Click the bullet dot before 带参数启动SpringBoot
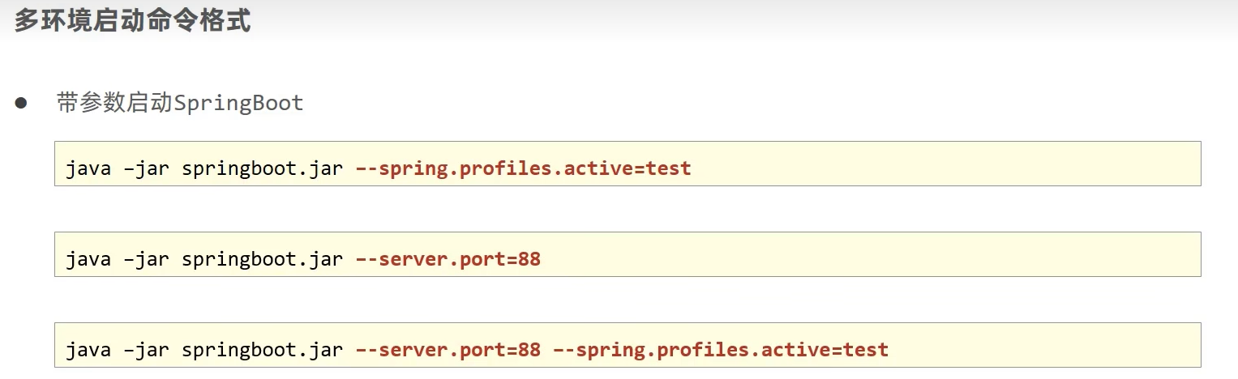The width and height of the screenshot is (1238, 379). [21, 104]
